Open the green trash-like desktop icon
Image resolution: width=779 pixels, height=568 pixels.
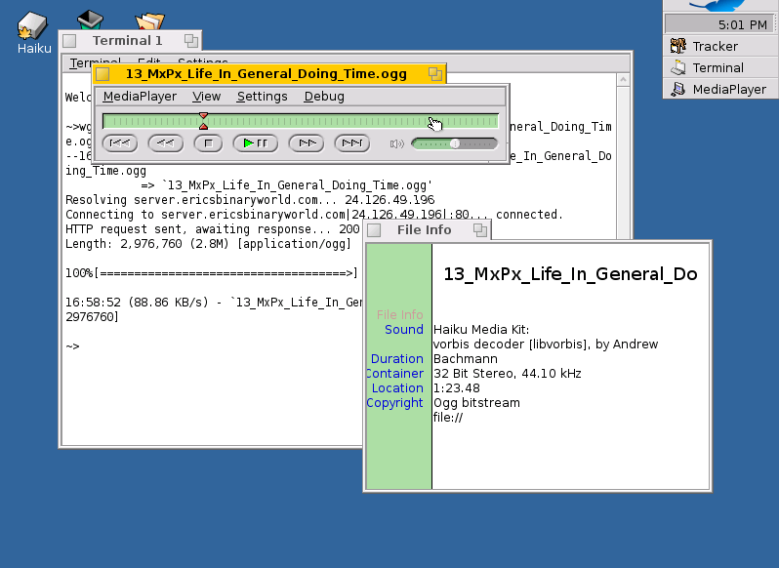tap(91, 20)
